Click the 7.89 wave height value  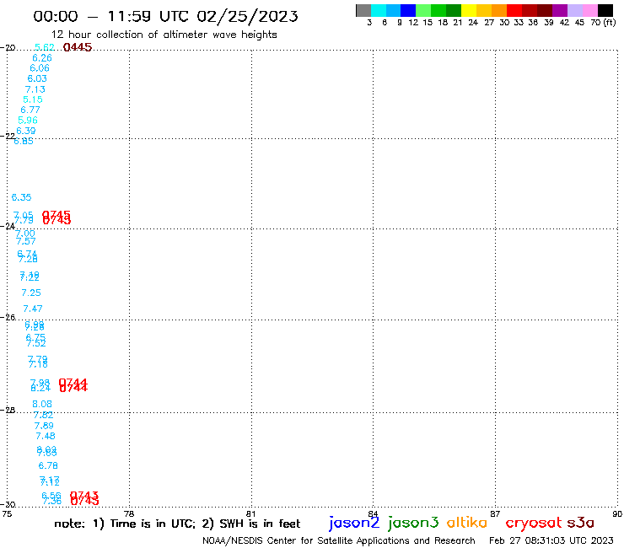click(44, 426)
